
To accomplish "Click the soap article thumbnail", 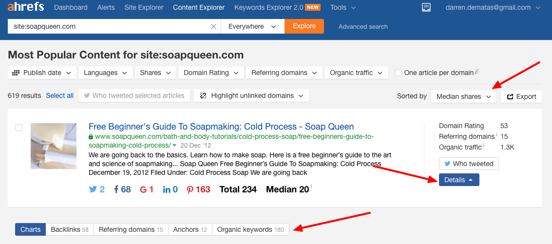I will pos(54,146).
